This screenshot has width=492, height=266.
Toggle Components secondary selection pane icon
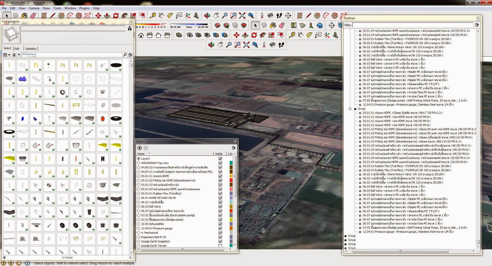[129, 28]
